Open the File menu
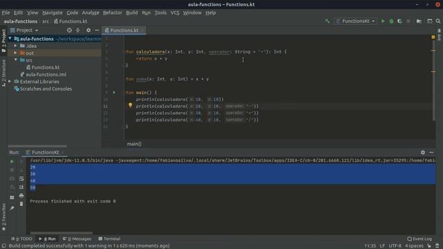The image size is (443, 249). tap(6, 12)
